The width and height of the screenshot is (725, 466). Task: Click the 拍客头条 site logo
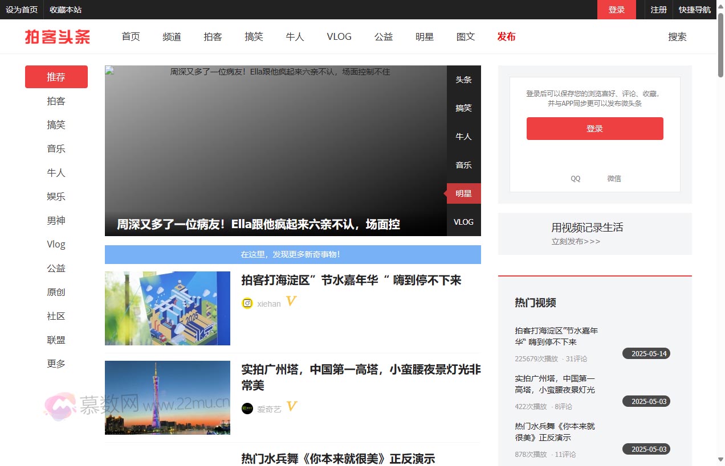[56, 36]
